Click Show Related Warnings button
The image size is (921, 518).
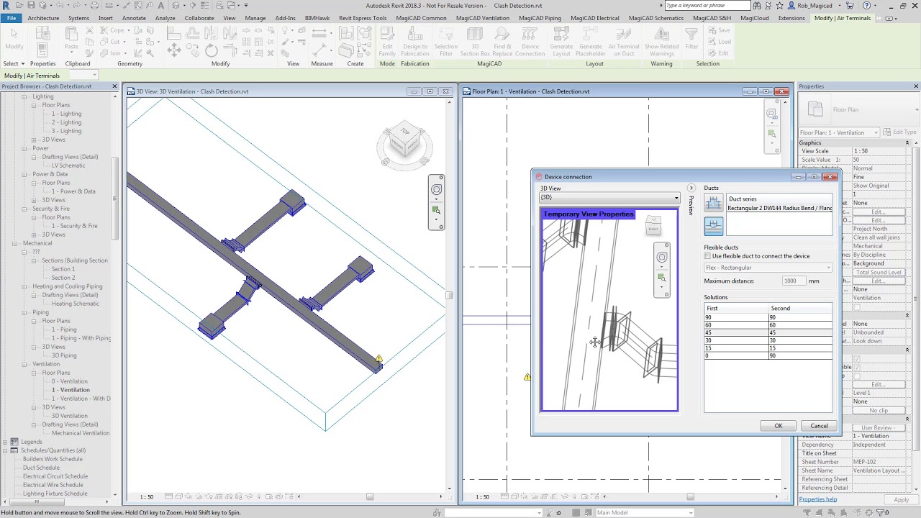point(661,41)
